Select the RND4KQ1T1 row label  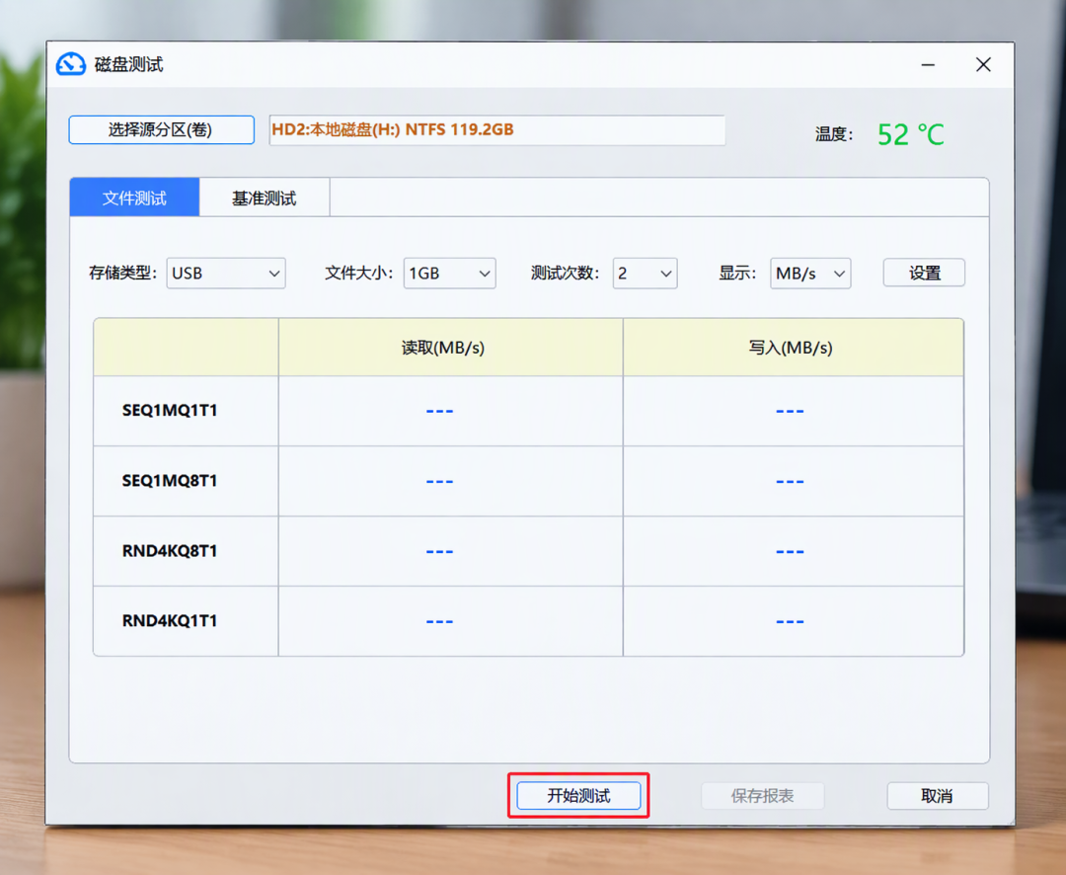170,620
